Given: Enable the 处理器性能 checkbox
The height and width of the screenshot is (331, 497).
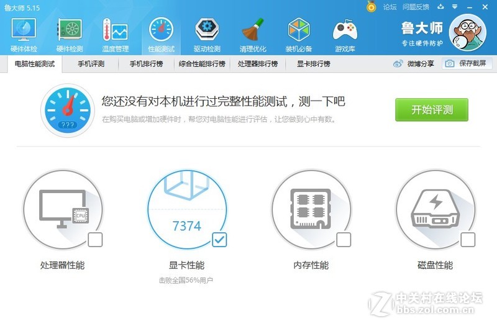Looking at the screenshot, I should [x=95, y=240].
